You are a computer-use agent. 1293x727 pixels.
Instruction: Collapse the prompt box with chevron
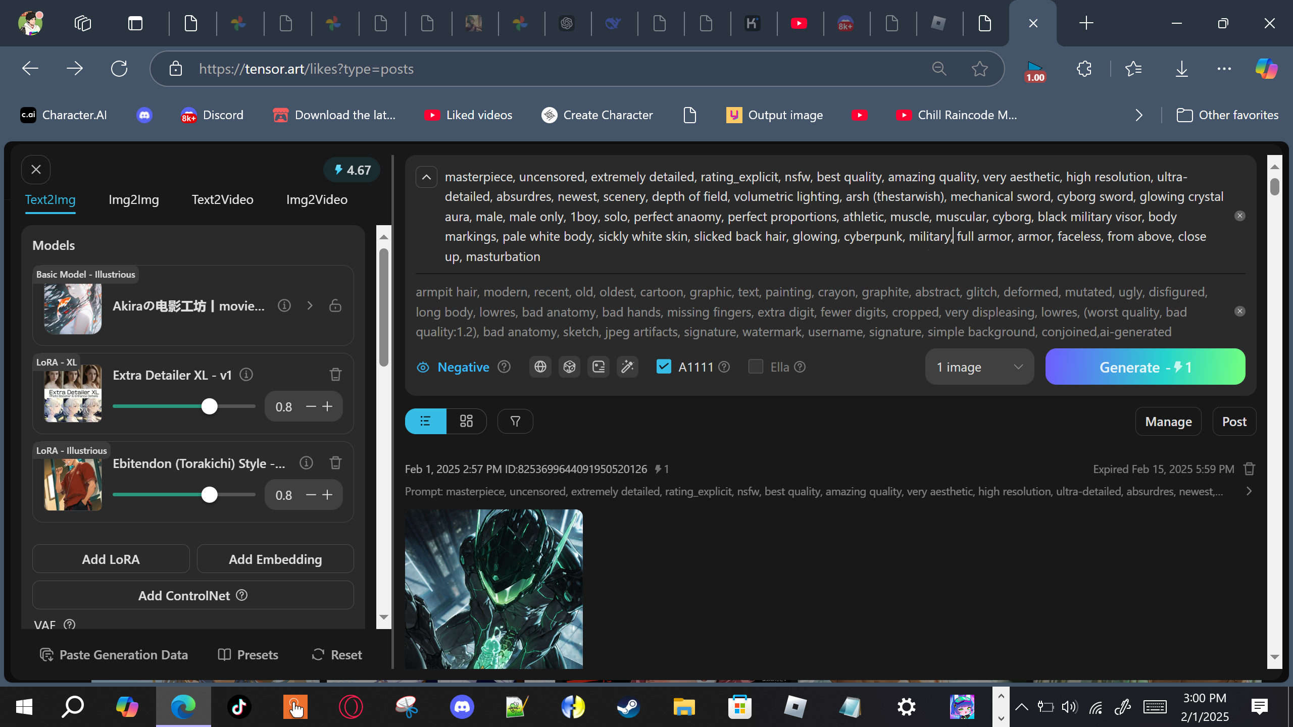426,177
